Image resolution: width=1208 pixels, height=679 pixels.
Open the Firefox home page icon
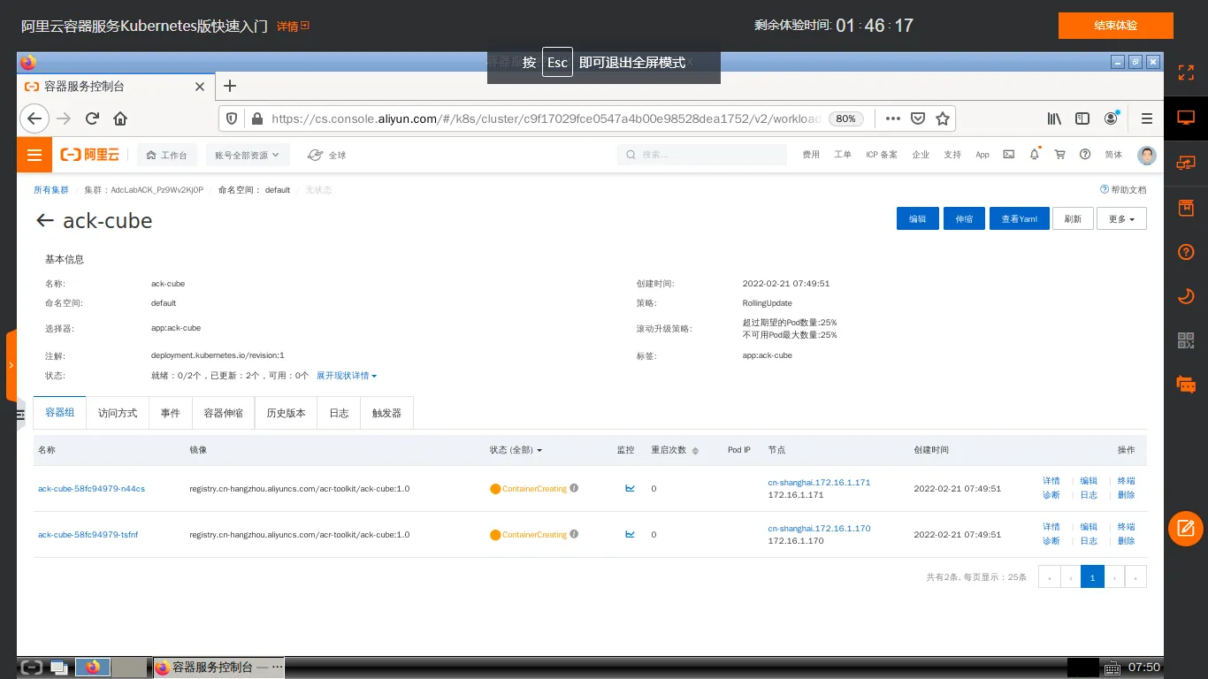[120, 118]
